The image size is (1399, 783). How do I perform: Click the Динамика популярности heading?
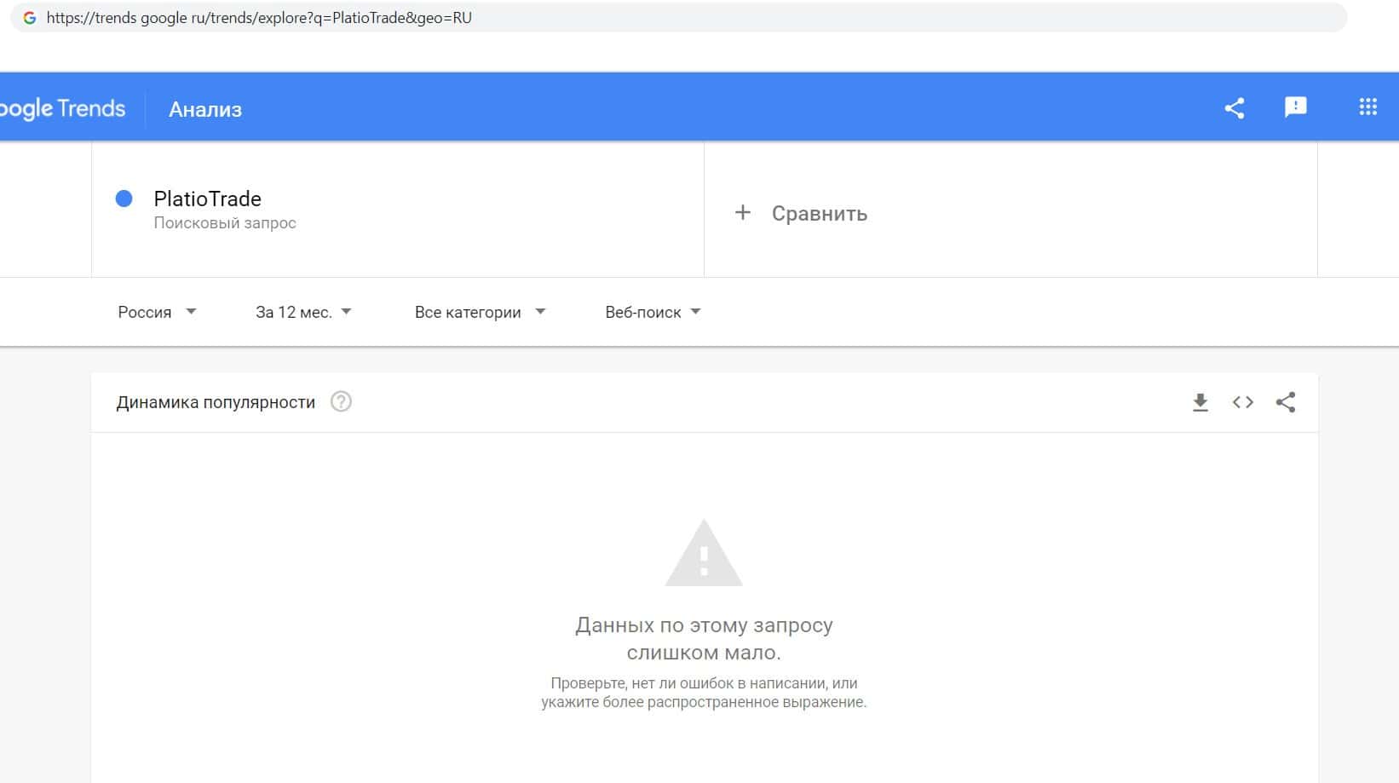[216, 402]
